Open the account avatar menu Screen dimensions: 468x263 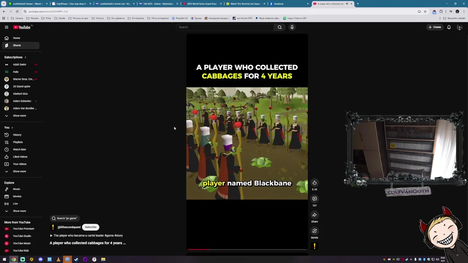pyautogui.click(x=459, y=27)
